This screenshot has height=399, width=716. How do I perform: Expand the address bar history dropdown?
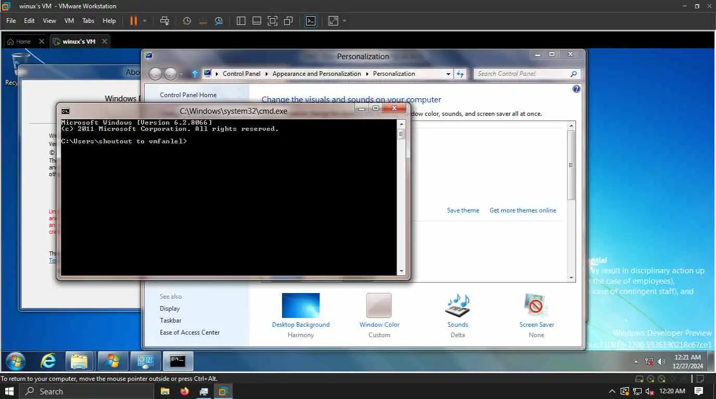pyautogui.click(x=448, y=74)
